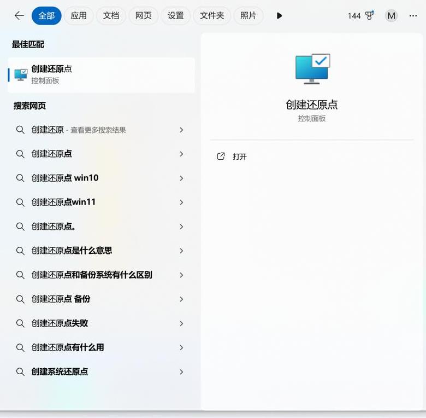Click the search icon next to 创建还原点 win10
Screen dimensions: 426x418
click(20, 178)
